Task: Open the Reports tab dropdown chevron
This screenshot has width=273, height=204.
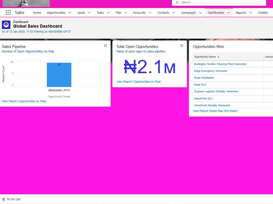Action: [x=250, y=13]
